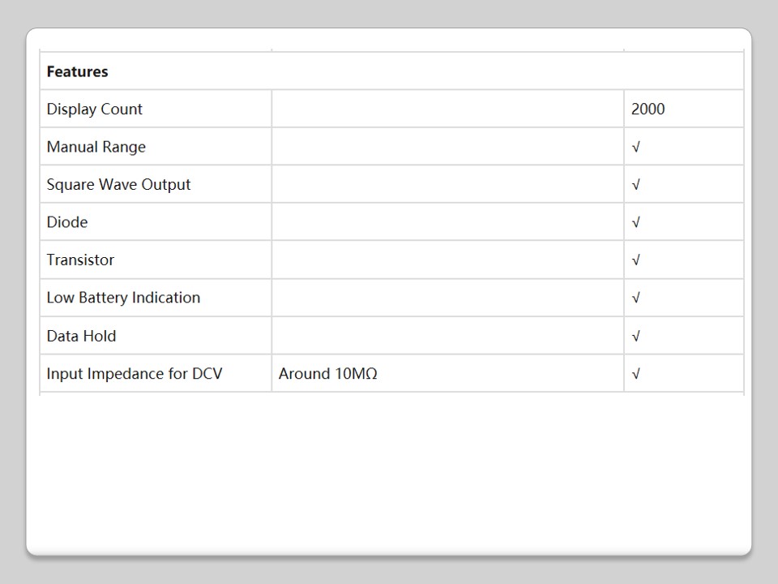Viewport: 778px width, 584px height.
Task: Click the Transistor row checkmark
Action: pyautogui.click(x=636, y=260)
